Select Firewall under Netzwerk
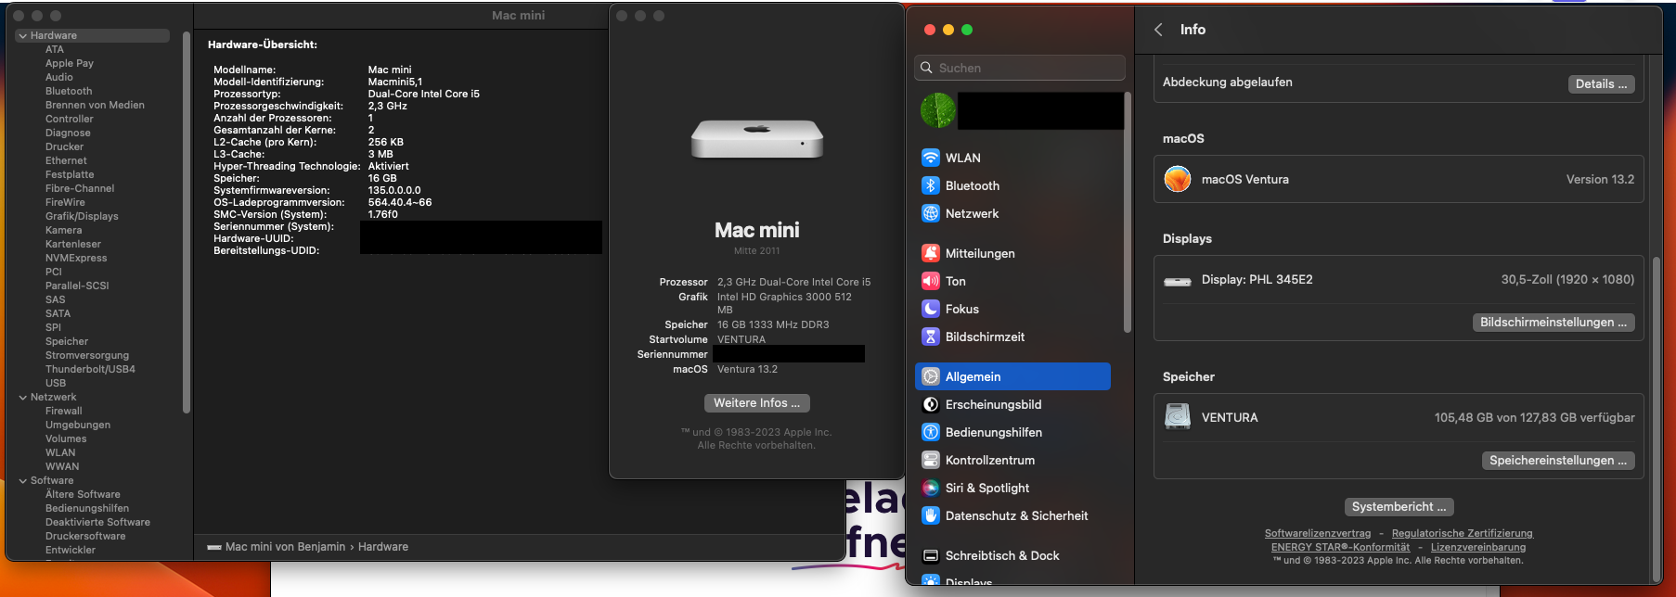Image resolution: width=1676 pixels, height=597 pixels. pyautogui.click(x=64, y=411)
